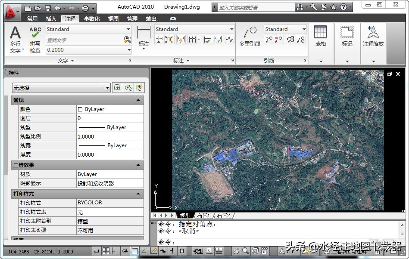Open the text height 0.2000 dropdown
The width and height of the screenshot is (409, 259).
coord(129,50)
